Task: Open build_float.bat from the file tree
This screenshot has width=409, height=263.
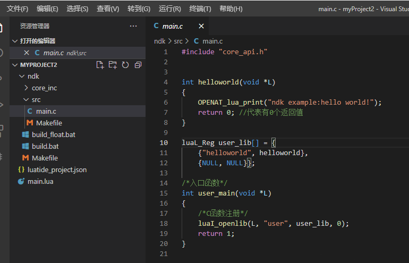Action: pos(53,135)
